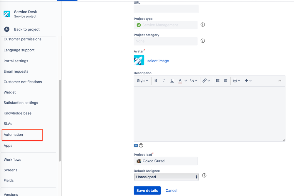Click the Project type Service Management field
Viewport: 294px width, 196px height.
tap(166, 25)
